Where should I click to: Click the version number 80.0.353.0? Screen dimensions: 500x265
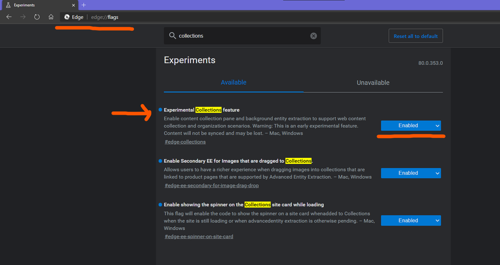(x=430, y=63)
